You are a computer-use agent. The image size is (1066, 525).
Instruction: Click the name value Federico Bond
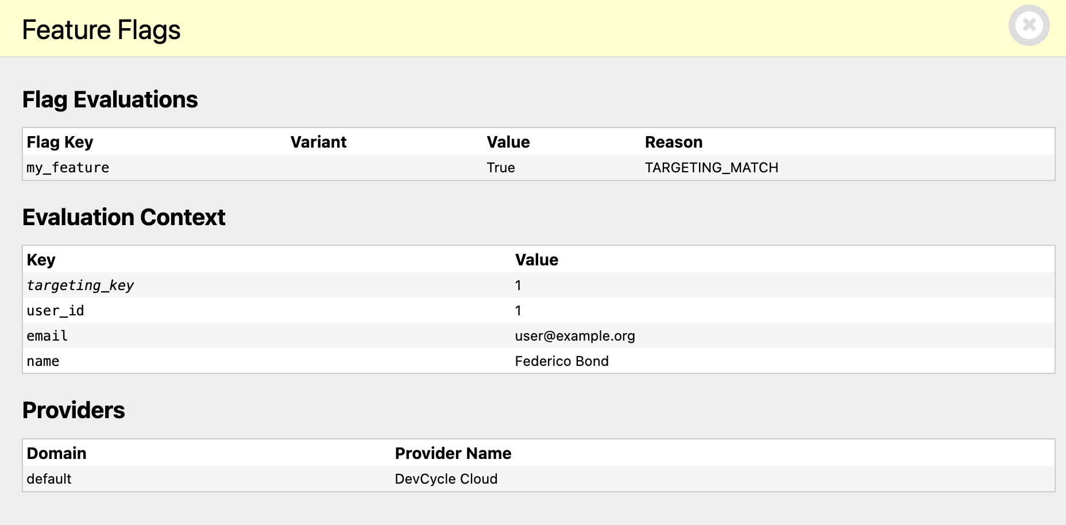(x=562, y=361)
